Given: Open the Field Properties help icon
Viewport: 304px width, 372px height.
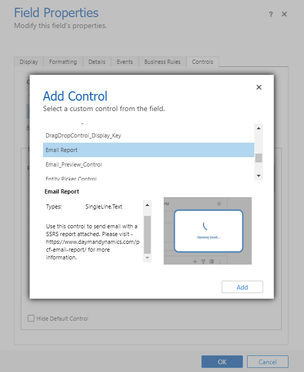Looking at the screenshot, I should (271, 14).
